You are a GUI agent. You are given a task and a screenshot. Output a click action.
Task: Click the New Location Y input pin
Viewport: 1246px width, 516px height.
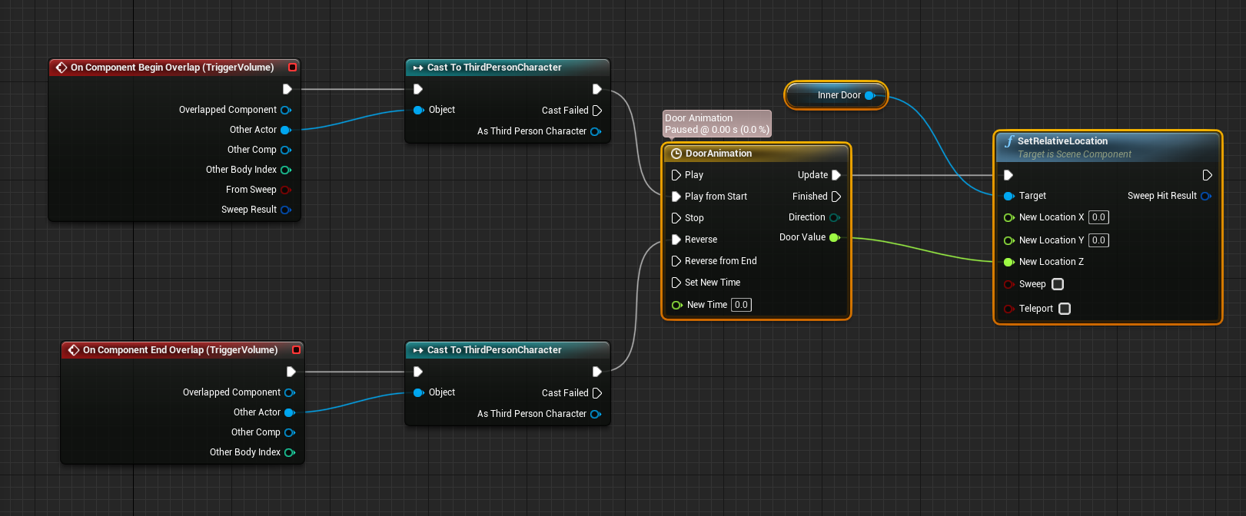coord(1009,240)
